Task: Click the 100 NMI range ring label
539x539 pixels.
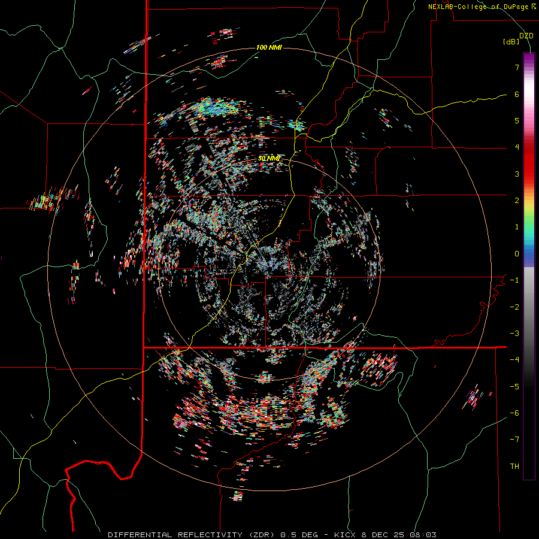Action: [x=269, y=47]
